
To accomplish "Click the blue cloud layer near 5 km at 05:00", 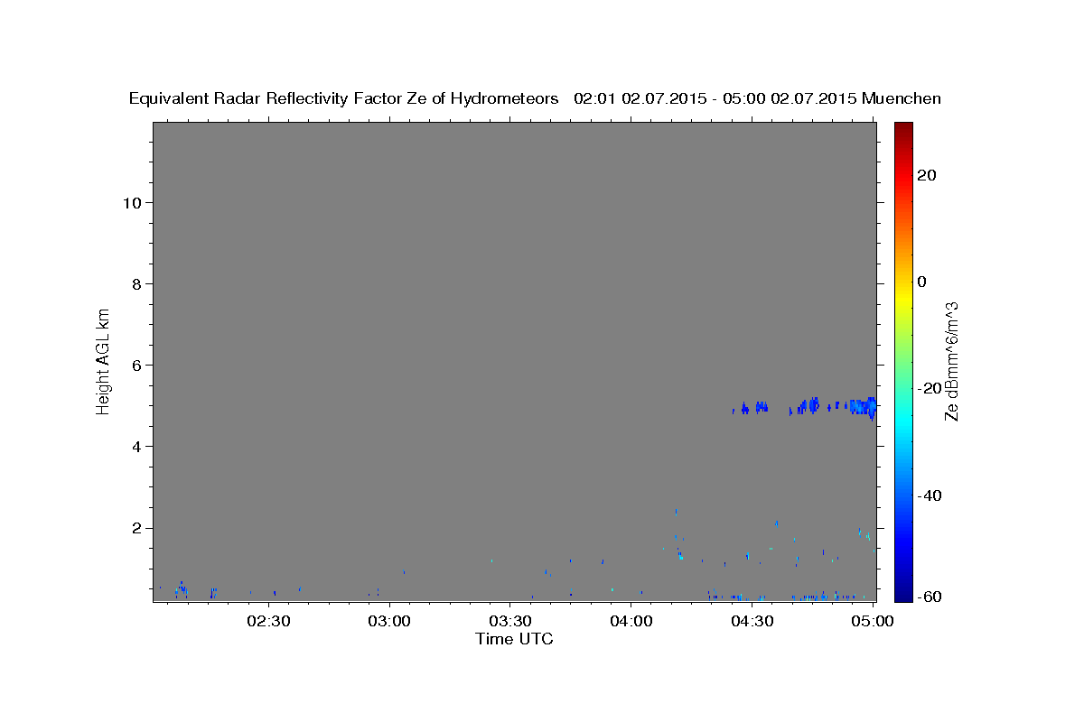I will [864, 407].
